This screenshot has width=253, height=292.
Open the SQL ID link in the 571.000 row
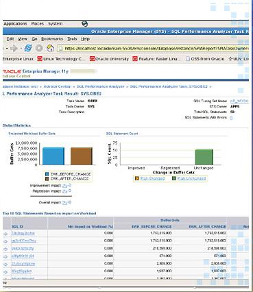click(23, 256)
